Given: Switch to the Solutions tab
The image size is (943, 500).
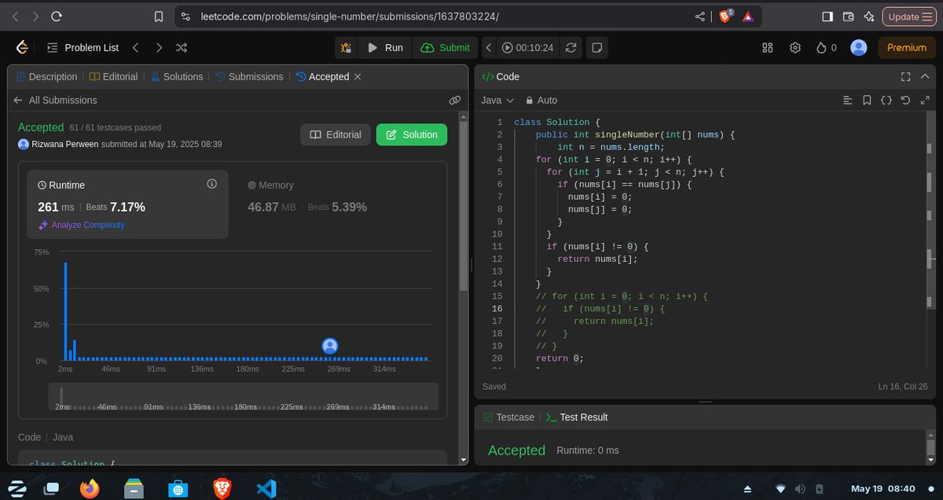Looking at the screenshot, I should (177, 76).
